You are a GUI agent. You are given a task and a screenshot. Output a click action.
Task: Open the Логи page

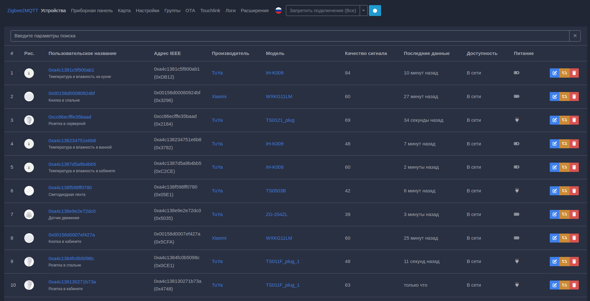[x=231, y=11]
